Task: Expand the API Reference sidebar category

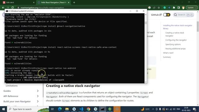Action: [x=38, y=96]
